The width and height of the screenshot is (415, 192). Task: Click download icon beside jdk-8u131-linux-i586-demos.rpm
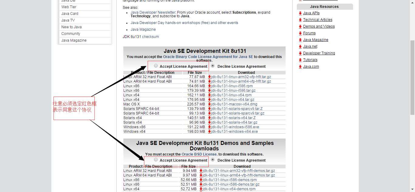pos(201,180)
